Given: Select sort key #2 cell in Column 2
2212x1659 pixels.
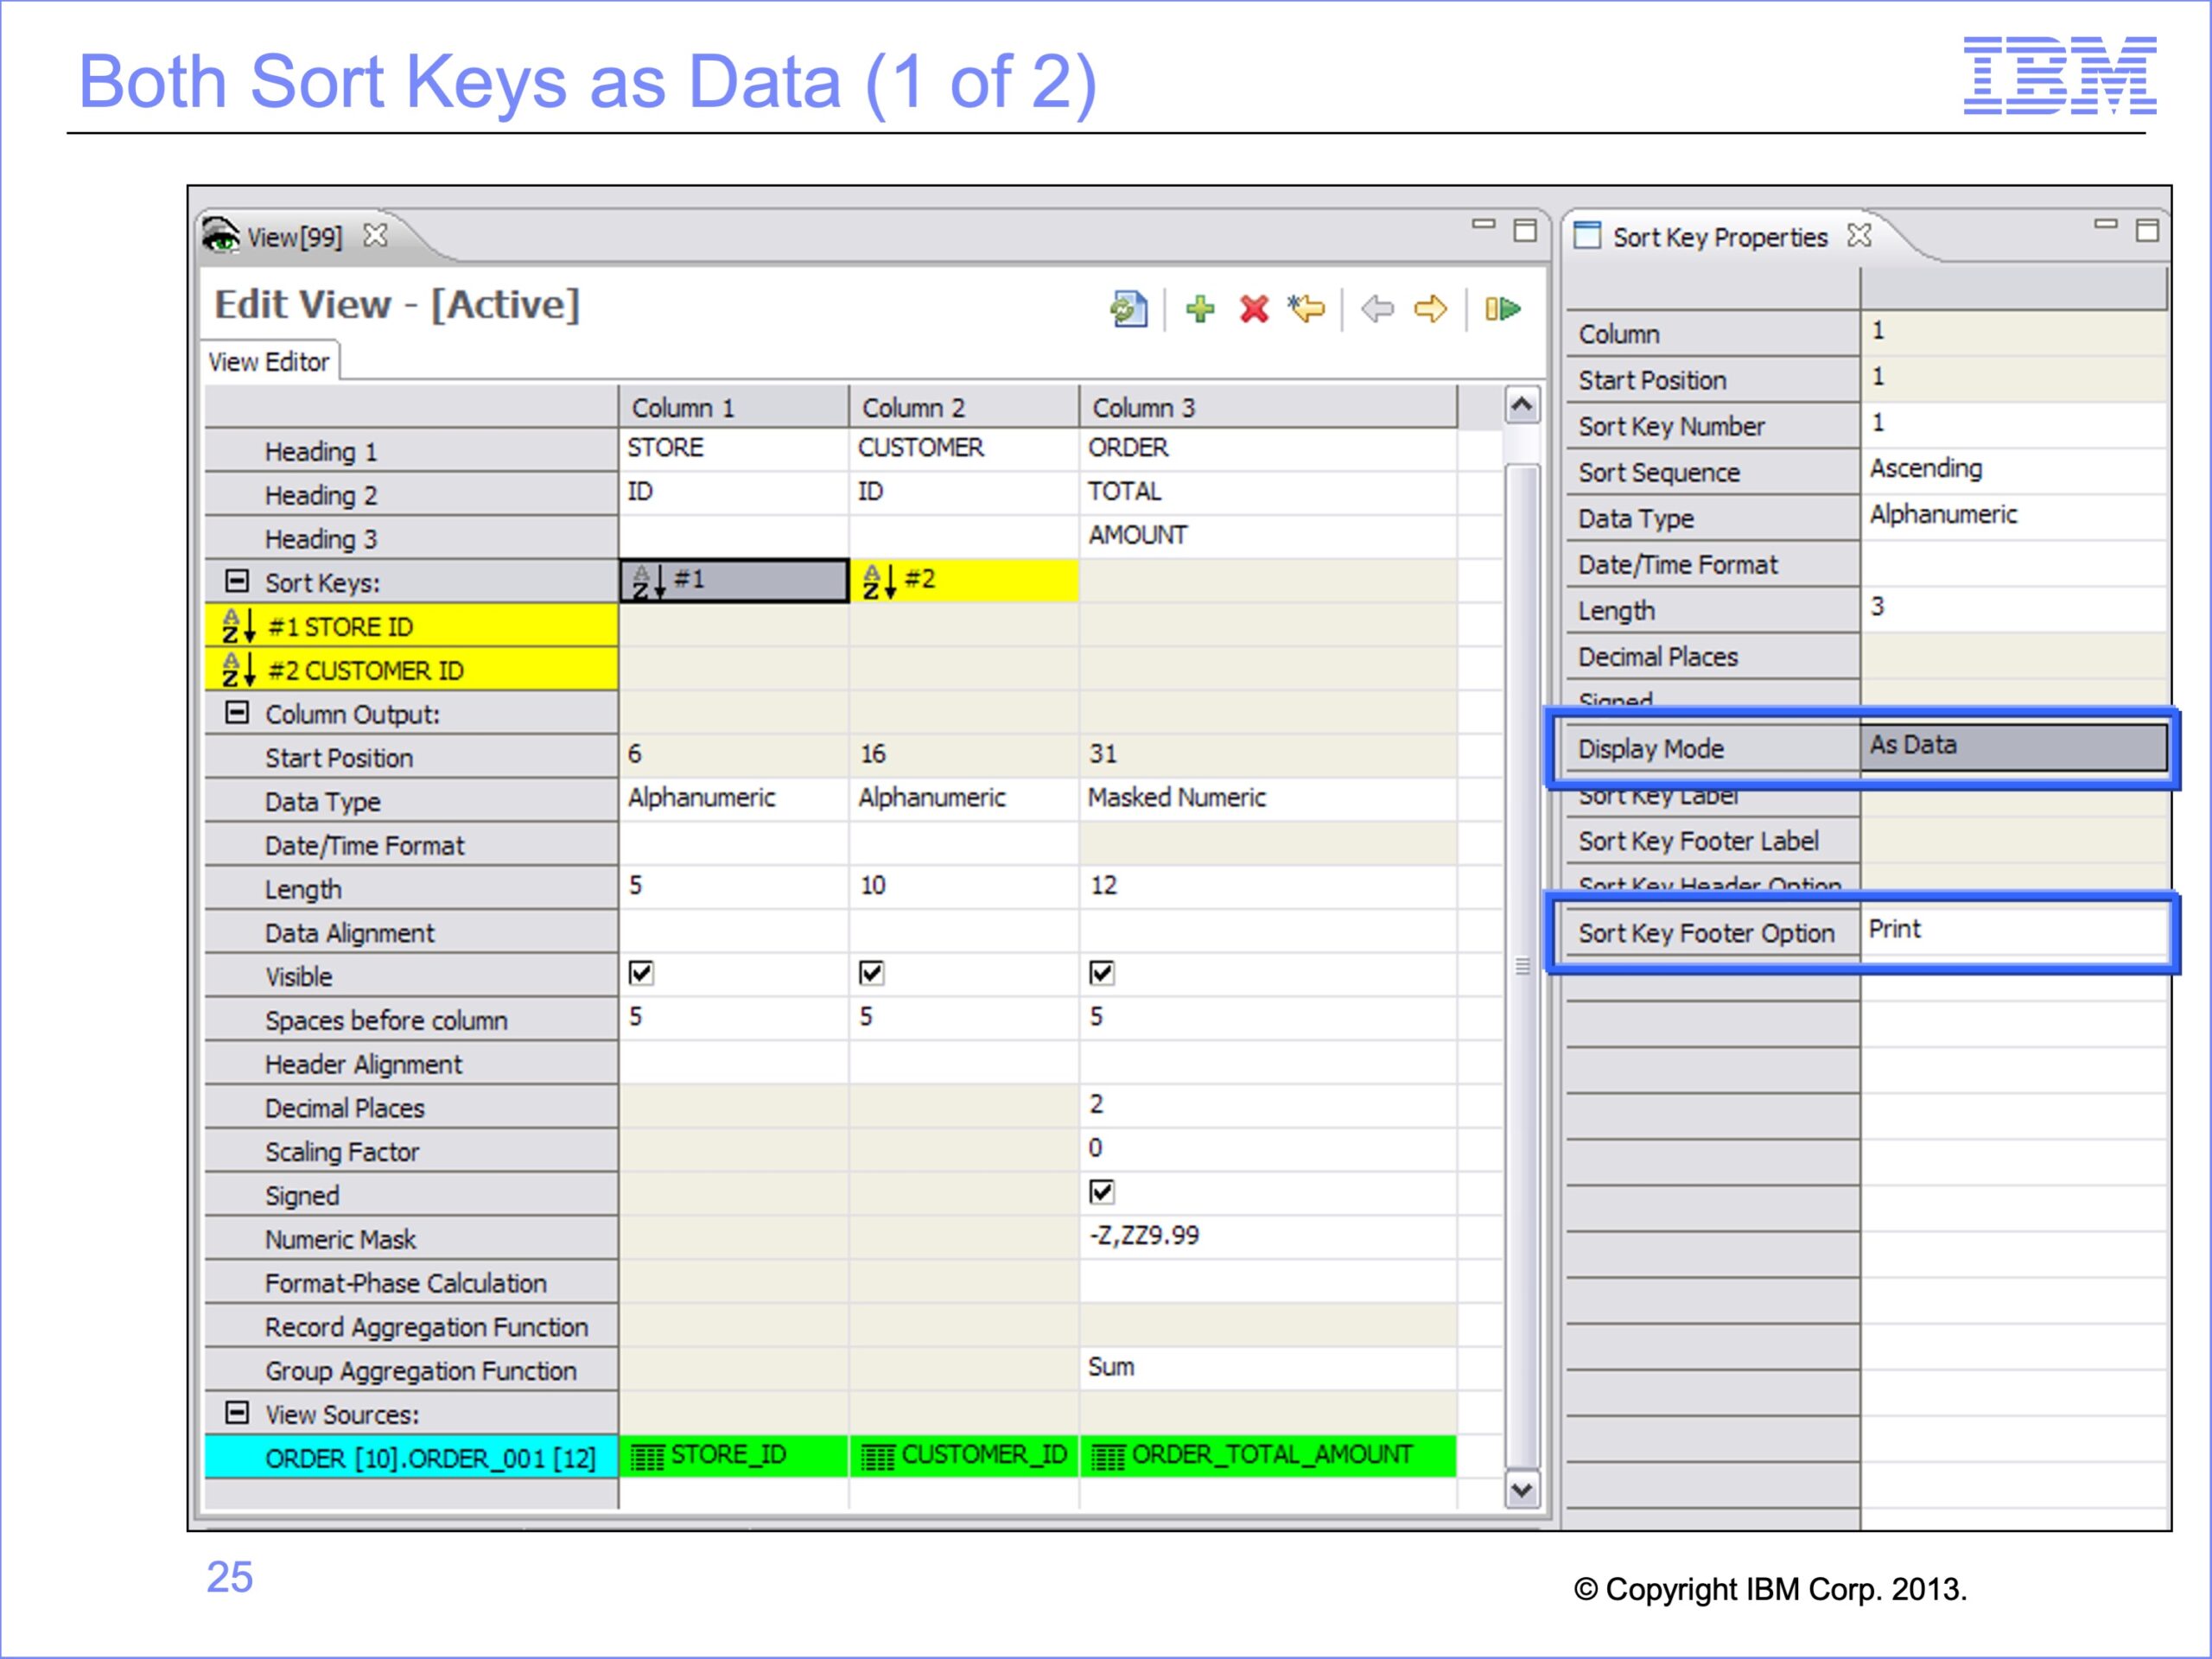Looking at the screenshot, I should click(964, 580).
